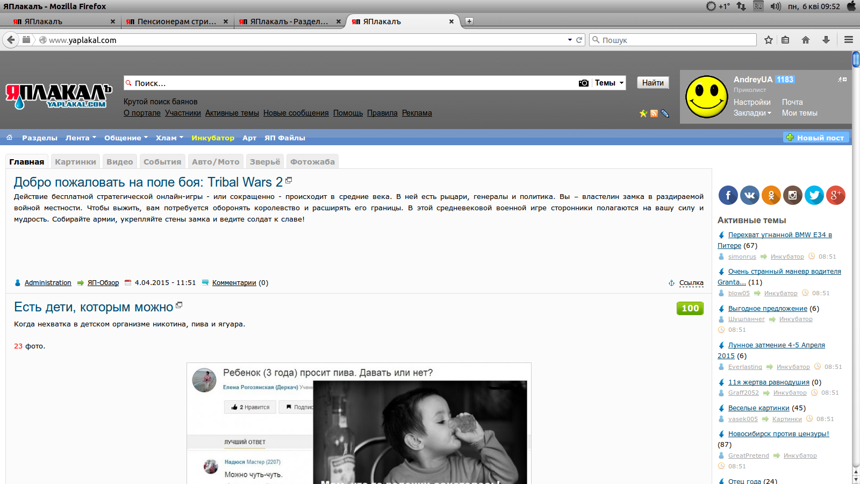The image size is (860, 484).
Task: Open the VK social icon
Action: [x=750, y=195]
